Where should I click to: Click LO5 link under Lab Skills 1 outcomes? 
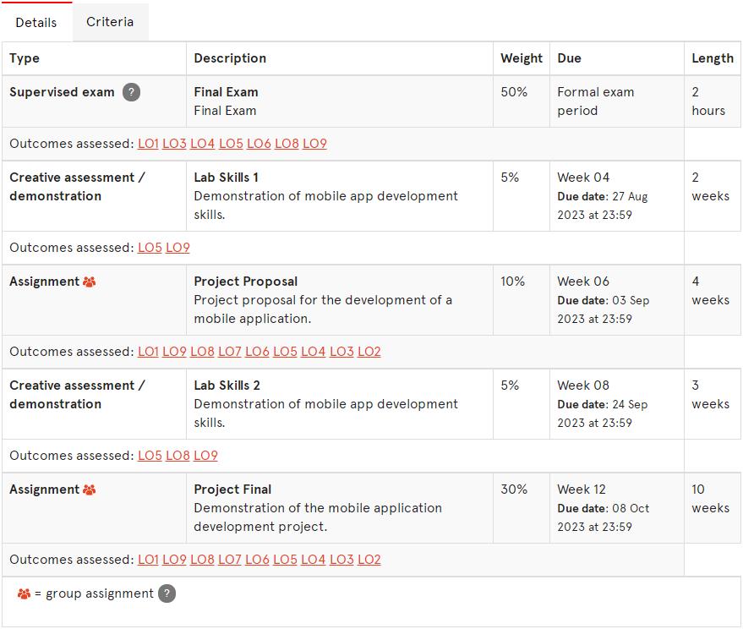150,248
